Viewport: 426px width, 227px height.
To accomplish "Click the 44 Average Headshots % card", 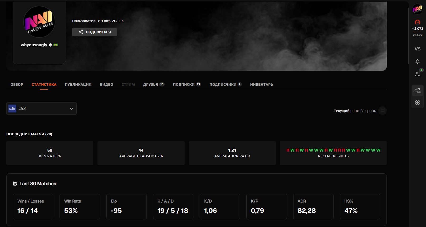I will 141,153.
